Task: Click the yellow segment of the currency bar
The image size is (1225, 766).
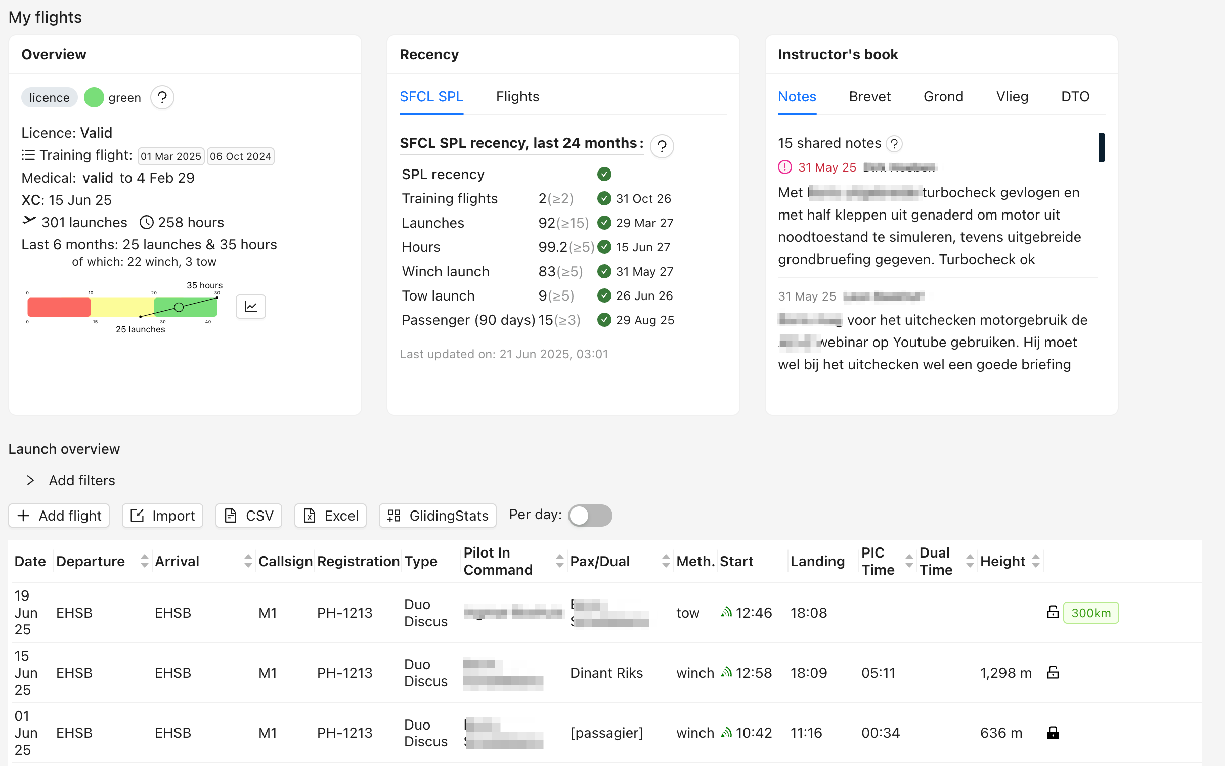Action: point(122,307)
